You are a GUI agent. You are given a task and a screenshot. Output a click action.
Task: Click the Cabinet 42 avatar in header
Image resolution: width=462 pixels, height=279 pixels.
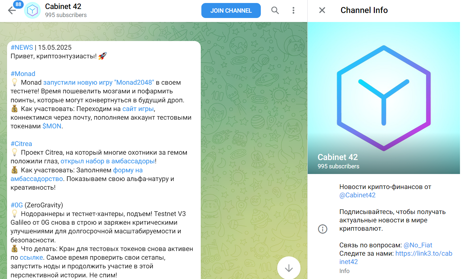32,10
